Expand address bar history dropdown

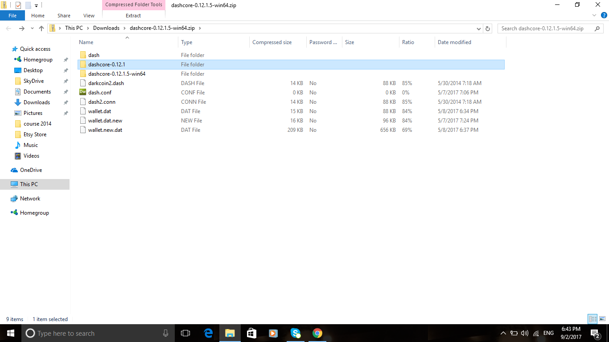479,28
